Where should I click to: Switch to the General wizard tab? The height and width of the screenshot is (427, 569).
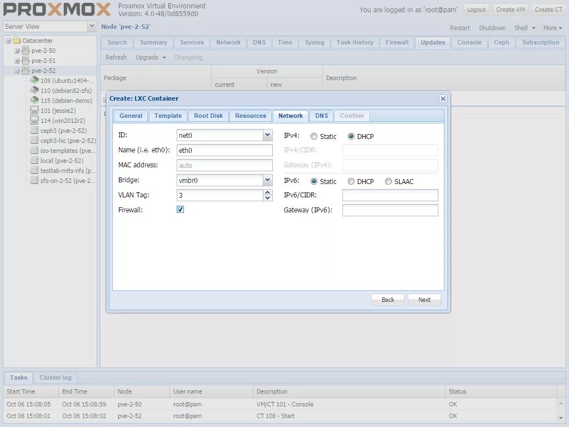(x=131, y=116)
